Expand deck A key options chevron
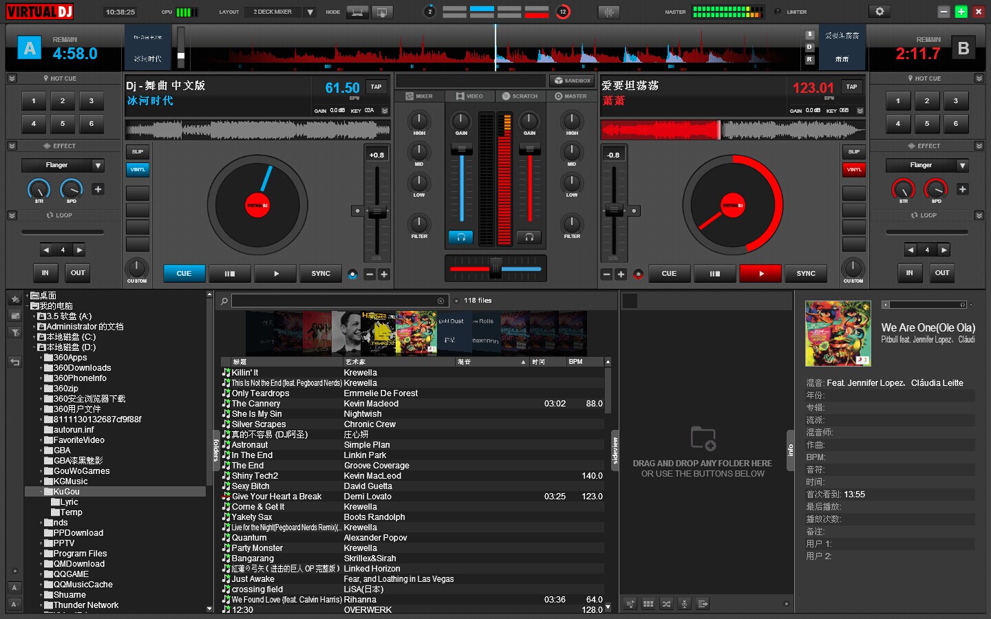Image resolution: width=991 pixels, height=619 pixels. coord(385,111)
